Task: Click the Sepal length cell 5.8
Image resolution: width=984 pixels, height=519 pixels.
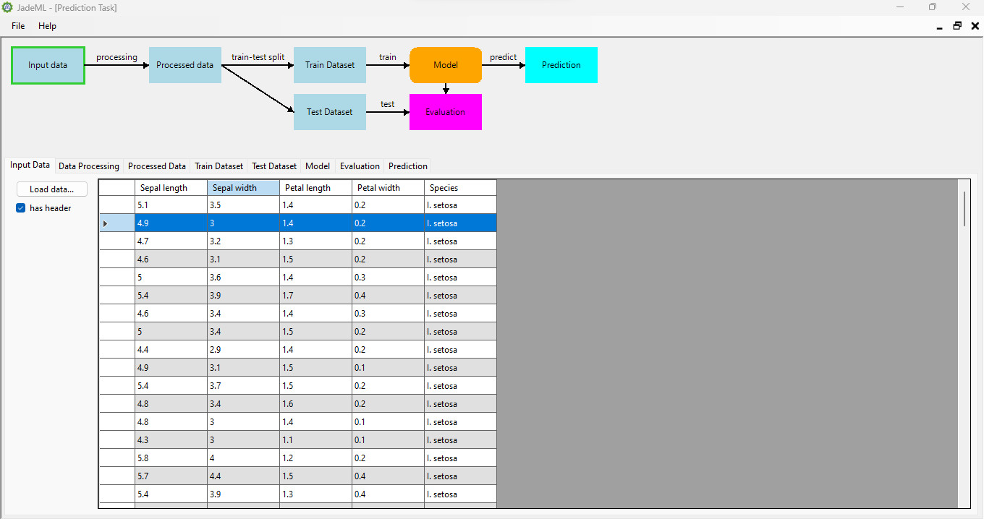Action: [x=171, y=458]
